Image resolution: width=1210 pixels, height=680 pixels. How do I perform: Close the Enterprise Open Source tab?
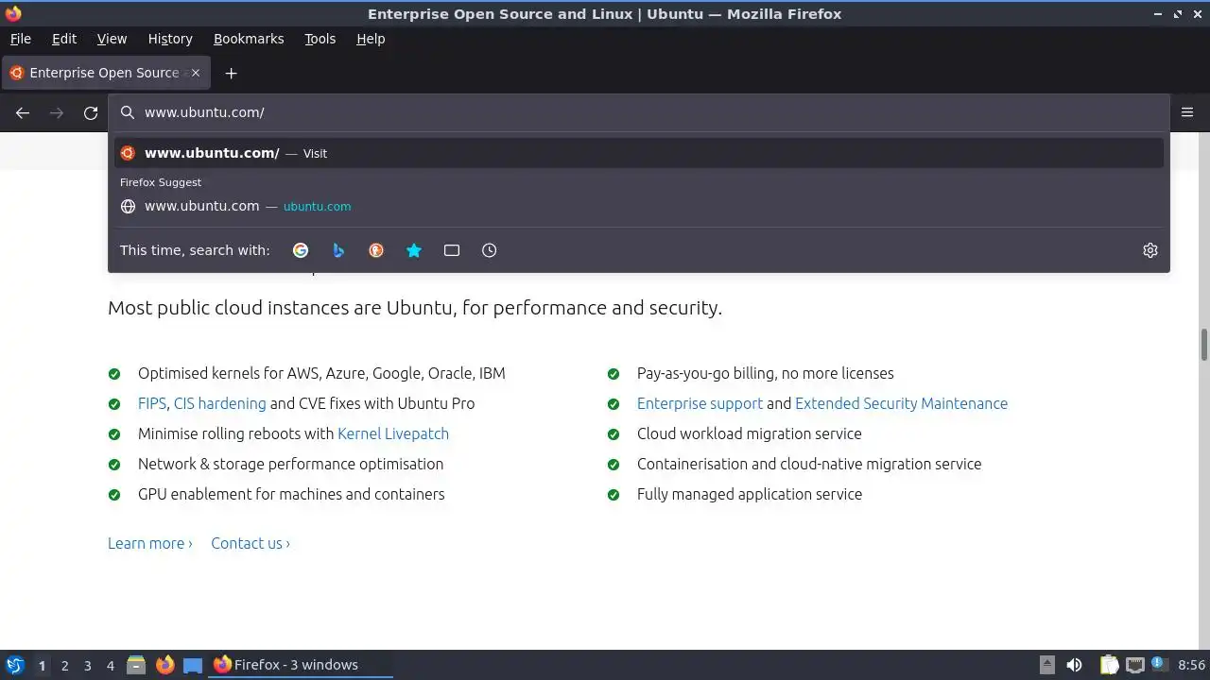(196, 73)
